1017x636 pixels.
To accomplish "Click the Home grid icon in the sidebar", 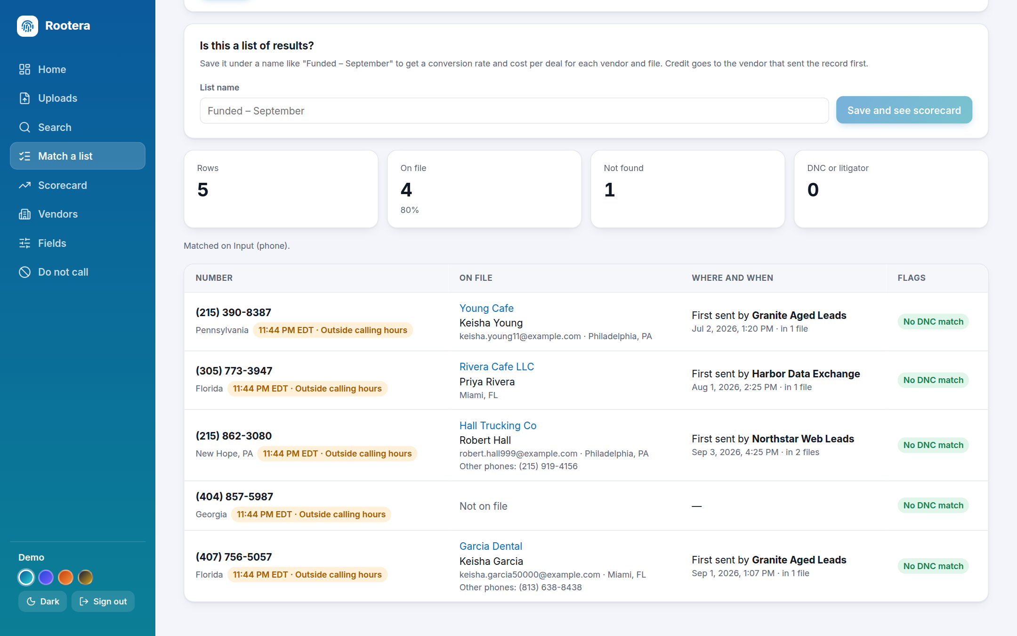I will click(x=24, y=69).
